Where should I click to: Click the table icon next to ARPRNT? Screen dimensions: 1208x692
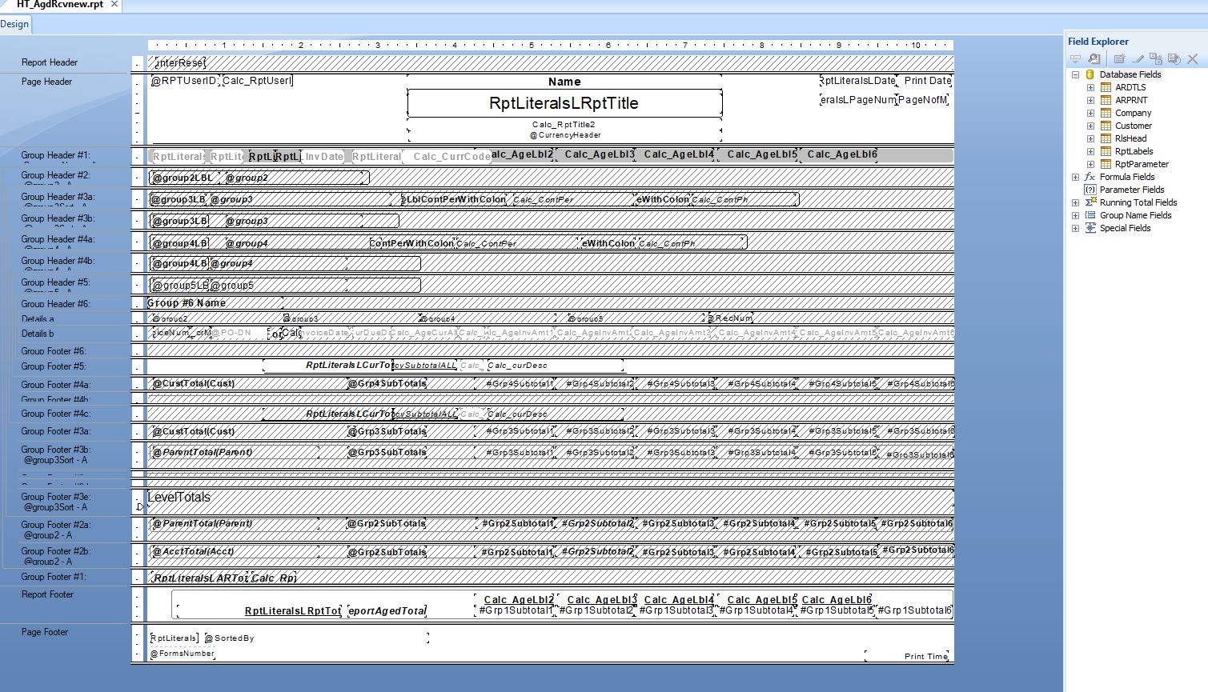(x=1106, y=100)
